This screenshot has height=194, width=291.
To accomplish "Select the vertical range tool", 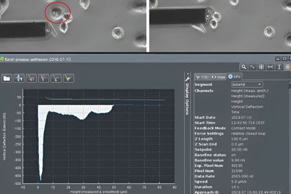I will [279, 67].
